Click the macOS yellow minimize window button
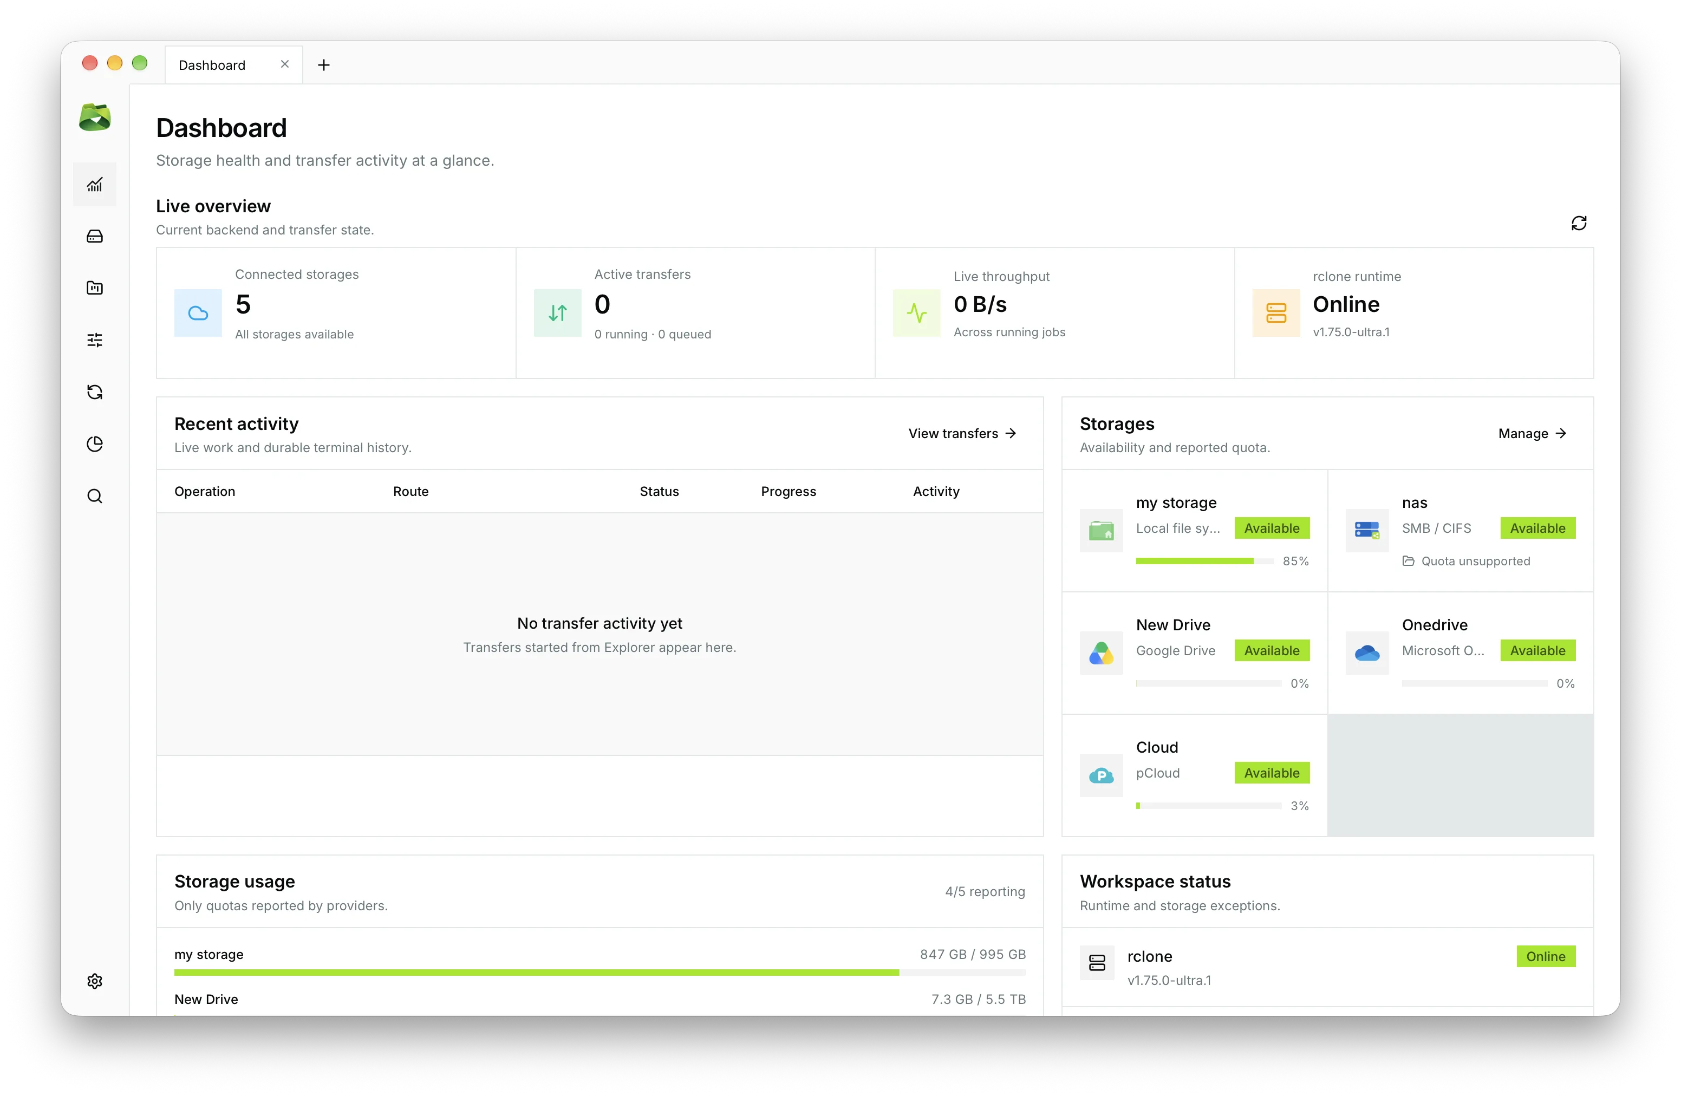 click(x=114, y=63)
